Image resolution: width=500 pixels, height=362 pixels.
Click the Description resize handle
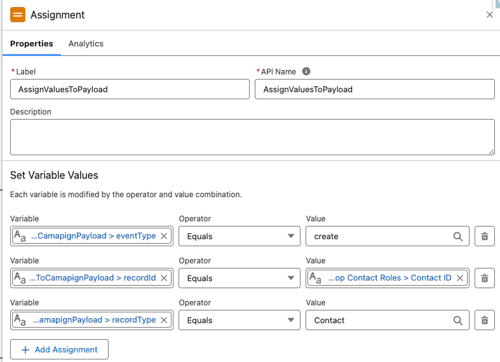click(x=491, y=152)
